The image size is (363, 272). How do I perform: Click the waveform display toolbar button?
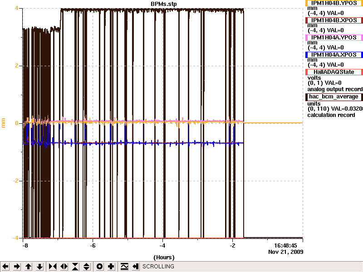[124, 267]
